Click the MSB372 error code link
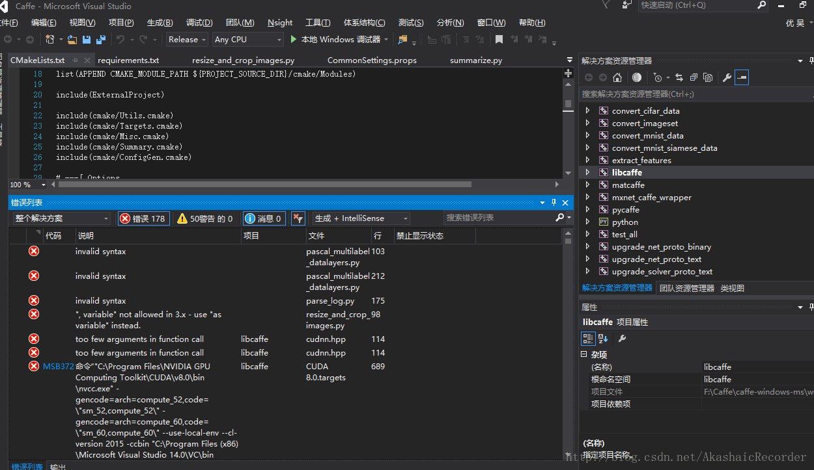This screenshot has width=814, height=470. (59, 367)
